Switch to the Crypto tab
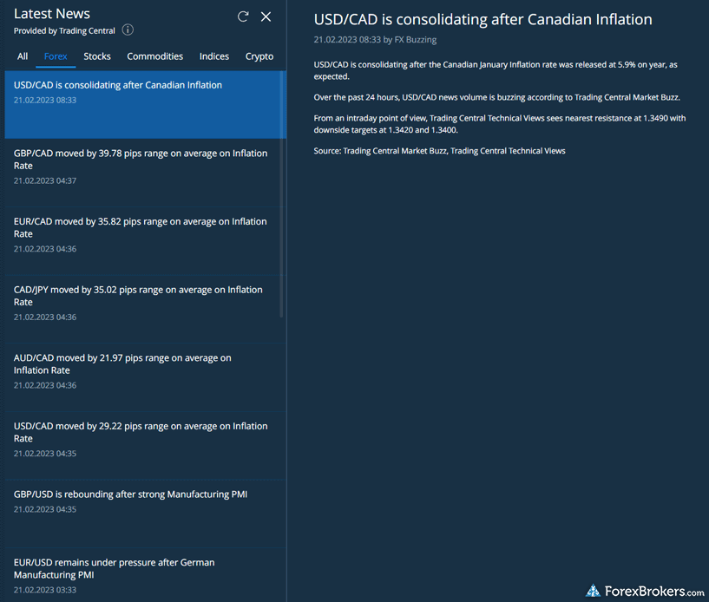The width and height of the screenshot is (709, 602). pos(259,56)
